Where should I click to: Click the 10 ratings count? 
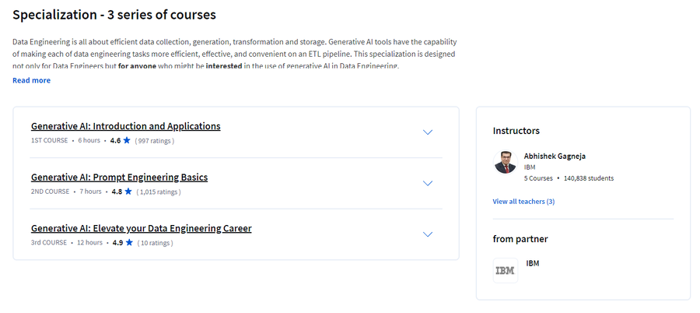coord(155,243)
